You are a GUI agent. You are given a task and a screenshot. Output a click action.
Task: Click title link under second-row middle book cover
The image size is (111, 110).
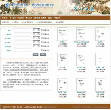(81, 67)
